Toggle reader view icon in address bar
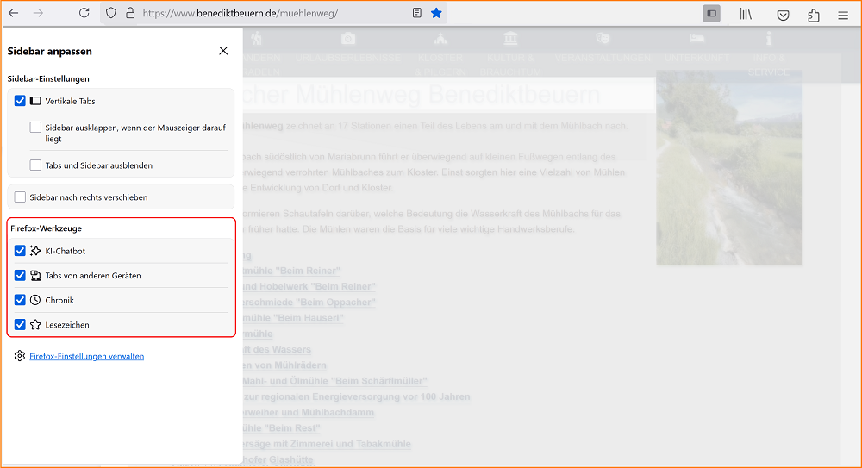The image size is (862, 468). (417, 13)
